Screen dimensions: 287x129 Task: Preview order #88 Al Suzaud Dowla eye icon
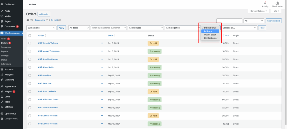coord(102,100)
